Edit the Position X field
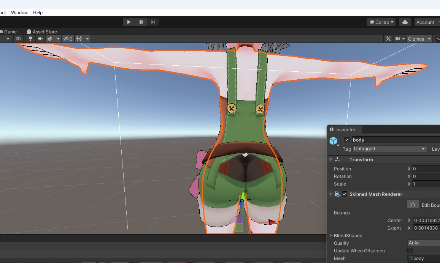Image resolution: width=440 pixels, height=263 pixels. click(426, 169)
